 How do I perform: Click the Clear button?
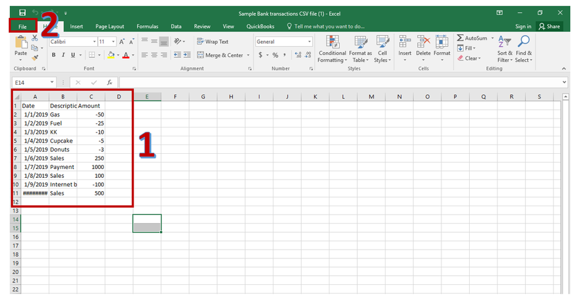[469, 58]
